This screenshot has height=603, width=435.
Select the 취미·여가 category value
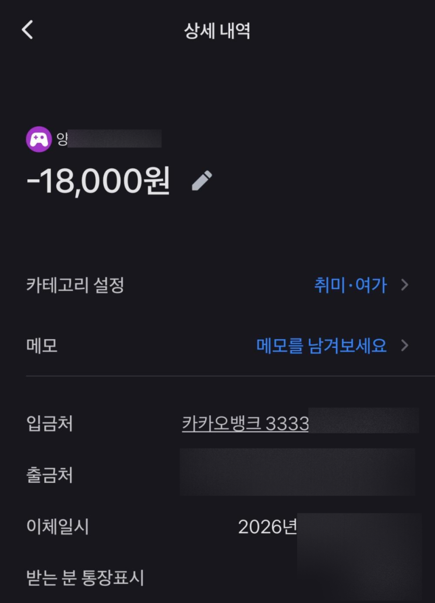coord(350,285)
